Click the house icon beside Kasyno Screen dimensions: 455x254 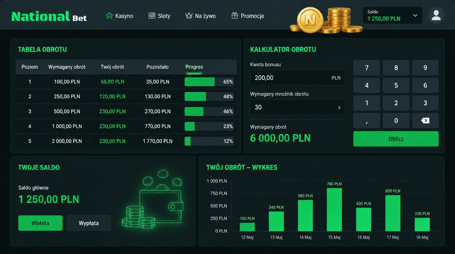pos(109,16)
